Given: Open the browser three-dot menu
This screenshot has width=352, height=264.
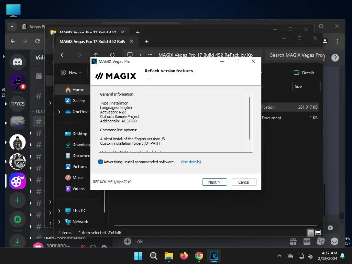Looking at the screenshot, I should click(337, 41).
